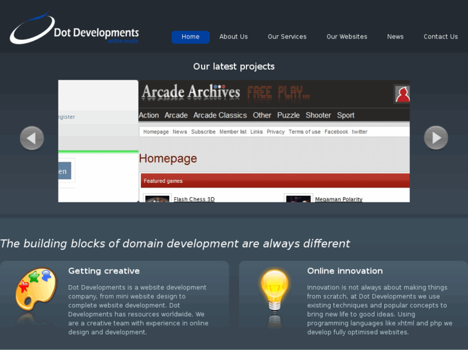Viewport: 468px width, 350px height.
Task: Click the building blocks tagline text
Action: click(175, 243)
